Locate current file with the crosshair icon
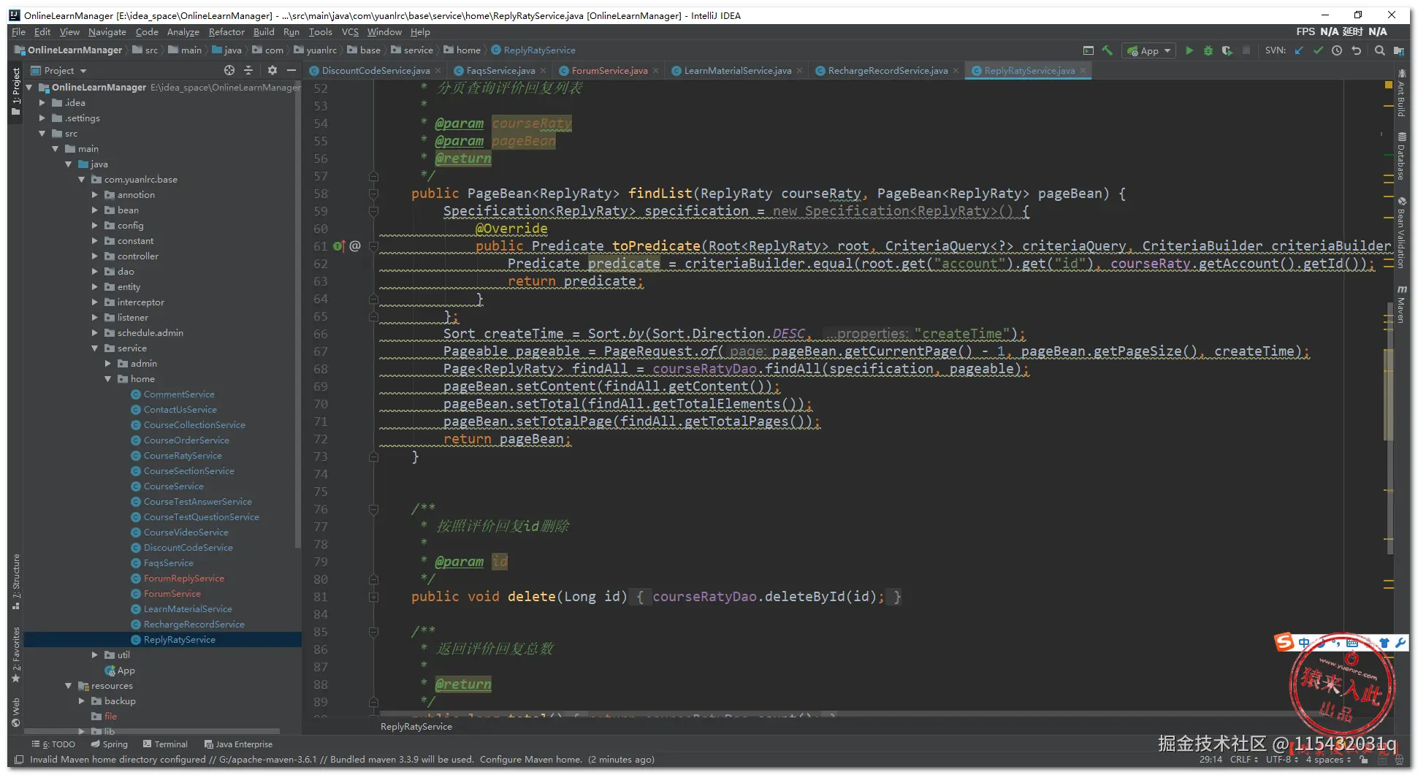The height and width of the screenshot is (775, 1418). click(229, 70)
